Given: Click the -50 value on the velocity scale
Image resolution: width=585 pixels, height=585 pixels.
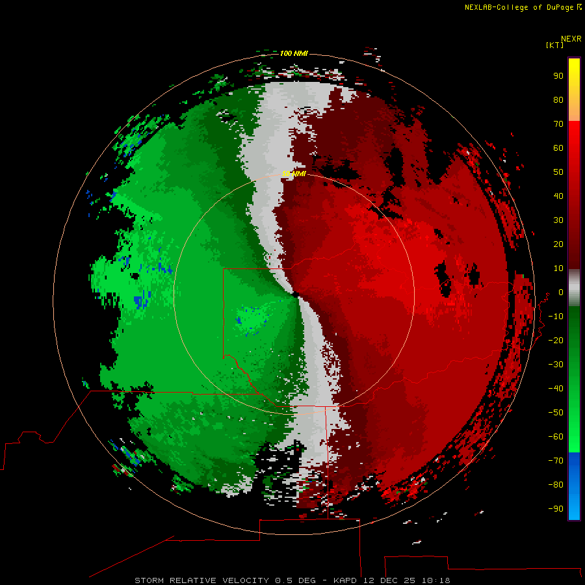Looking at the screenshot, I should pyautogui.click(x=556, y=413).
